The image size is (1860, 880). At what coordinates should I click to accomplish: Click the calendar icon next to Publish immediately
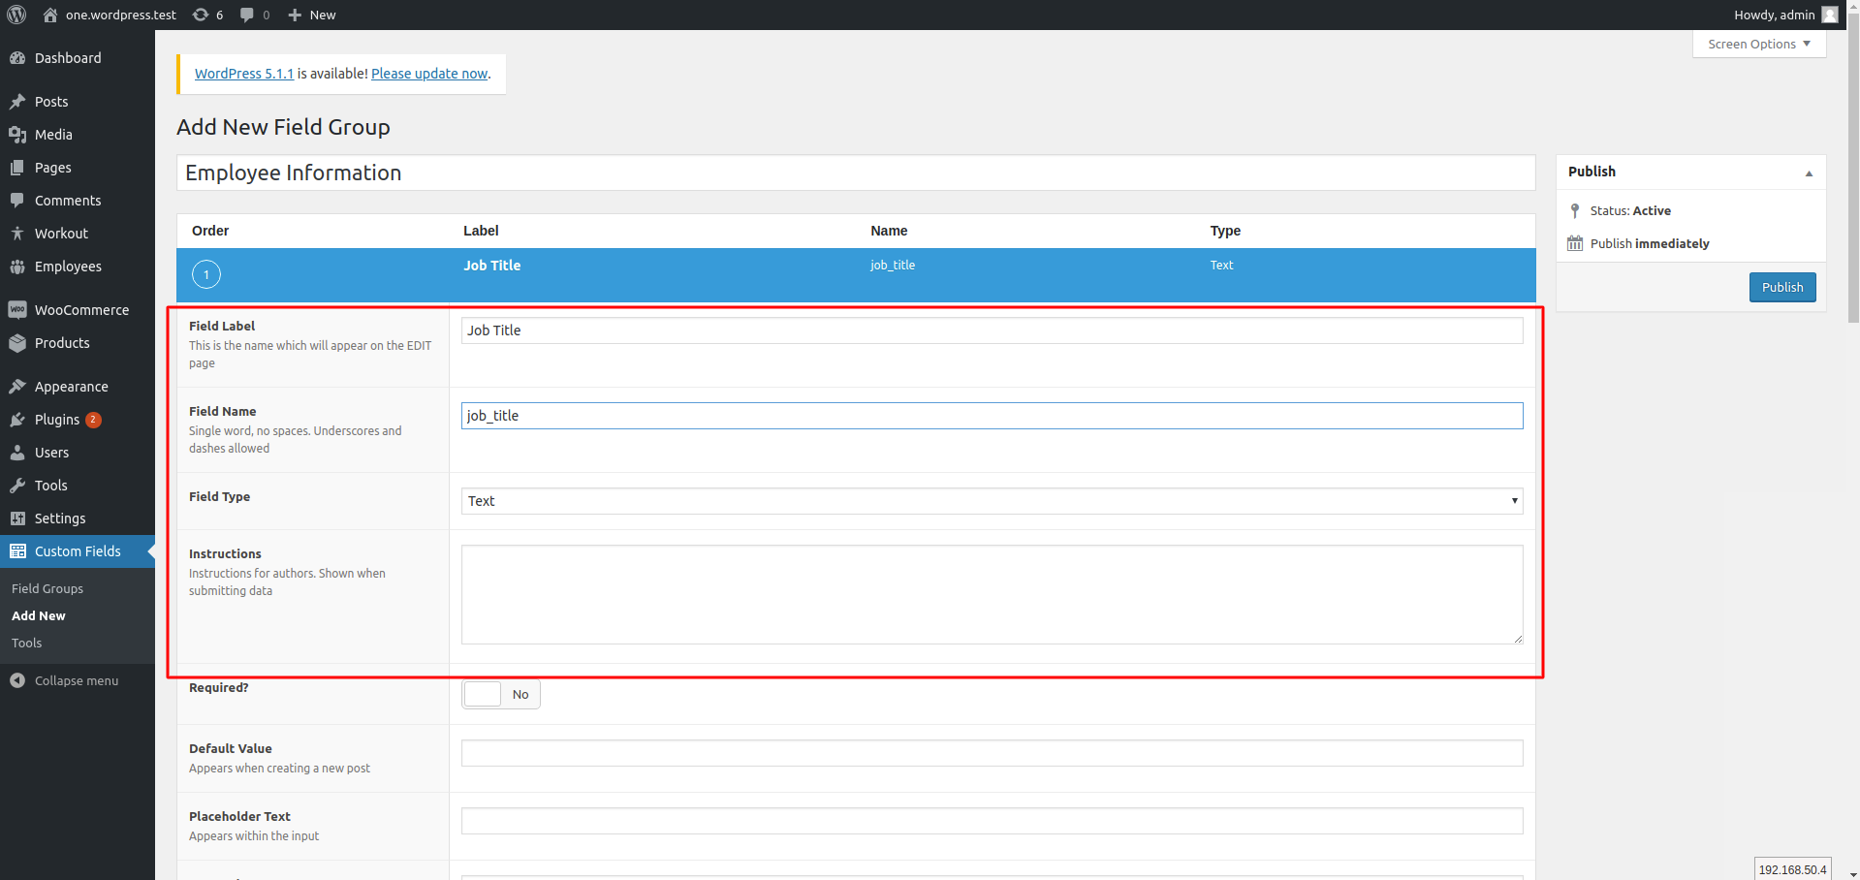[1575, 243]
